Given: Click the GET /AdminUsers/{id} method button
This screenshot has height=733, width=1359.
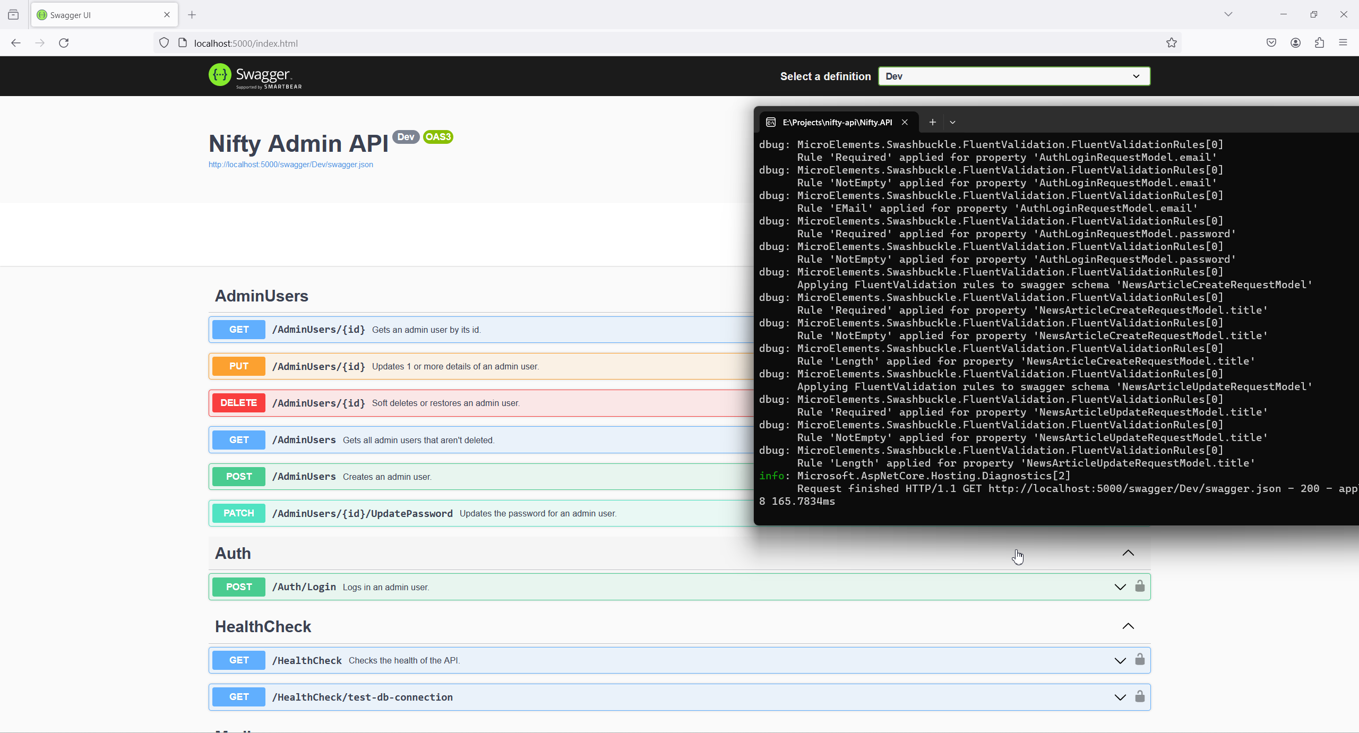Looking at the screenshot, I should tap(239, 330).
